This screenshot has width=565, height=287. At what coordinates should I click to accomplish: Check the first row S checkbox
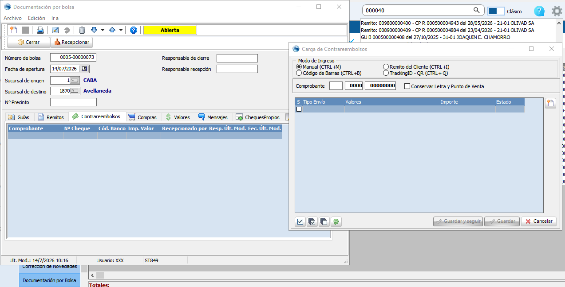pos(299,109)
